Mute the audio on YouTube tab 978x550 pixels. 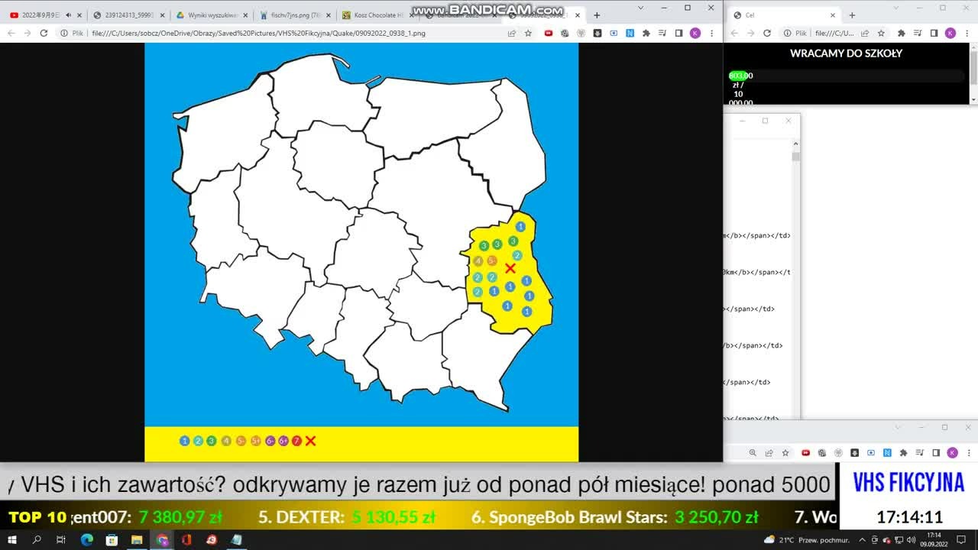[68, 15]
